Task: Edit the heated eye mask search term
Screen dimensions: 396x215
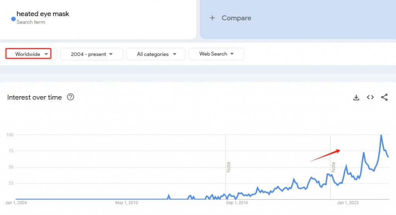Action: tap(43, 14)
